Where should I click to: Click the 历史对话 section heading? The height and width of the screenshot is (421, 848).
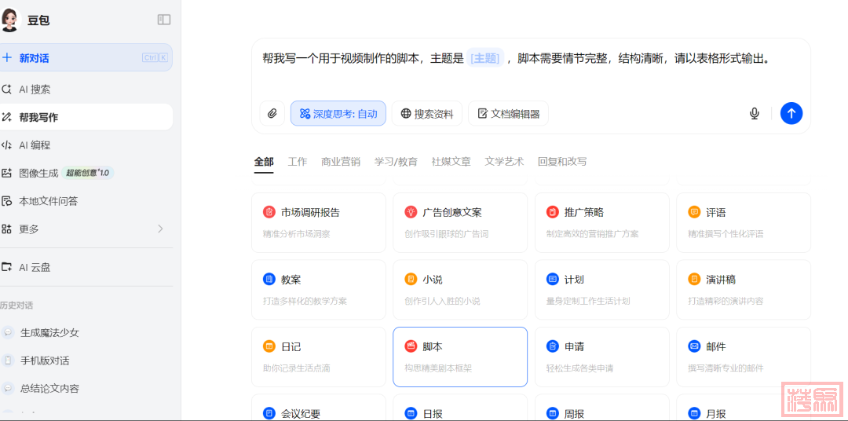(x=16, y=306)
